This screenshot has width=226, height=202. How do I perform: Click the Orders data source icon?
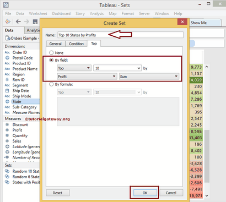click(8, 38)
